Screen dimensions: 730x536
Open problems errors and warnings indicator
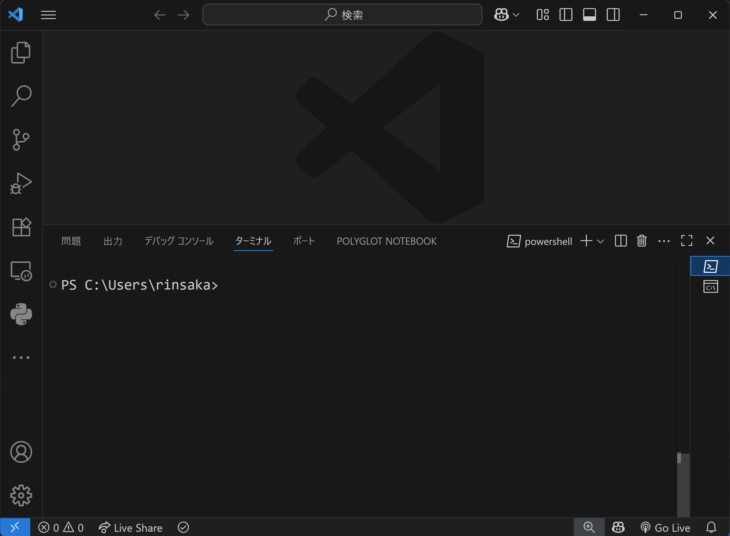[61, 528]
